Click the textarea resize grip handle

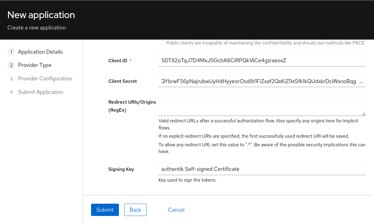tap(364, 113)
